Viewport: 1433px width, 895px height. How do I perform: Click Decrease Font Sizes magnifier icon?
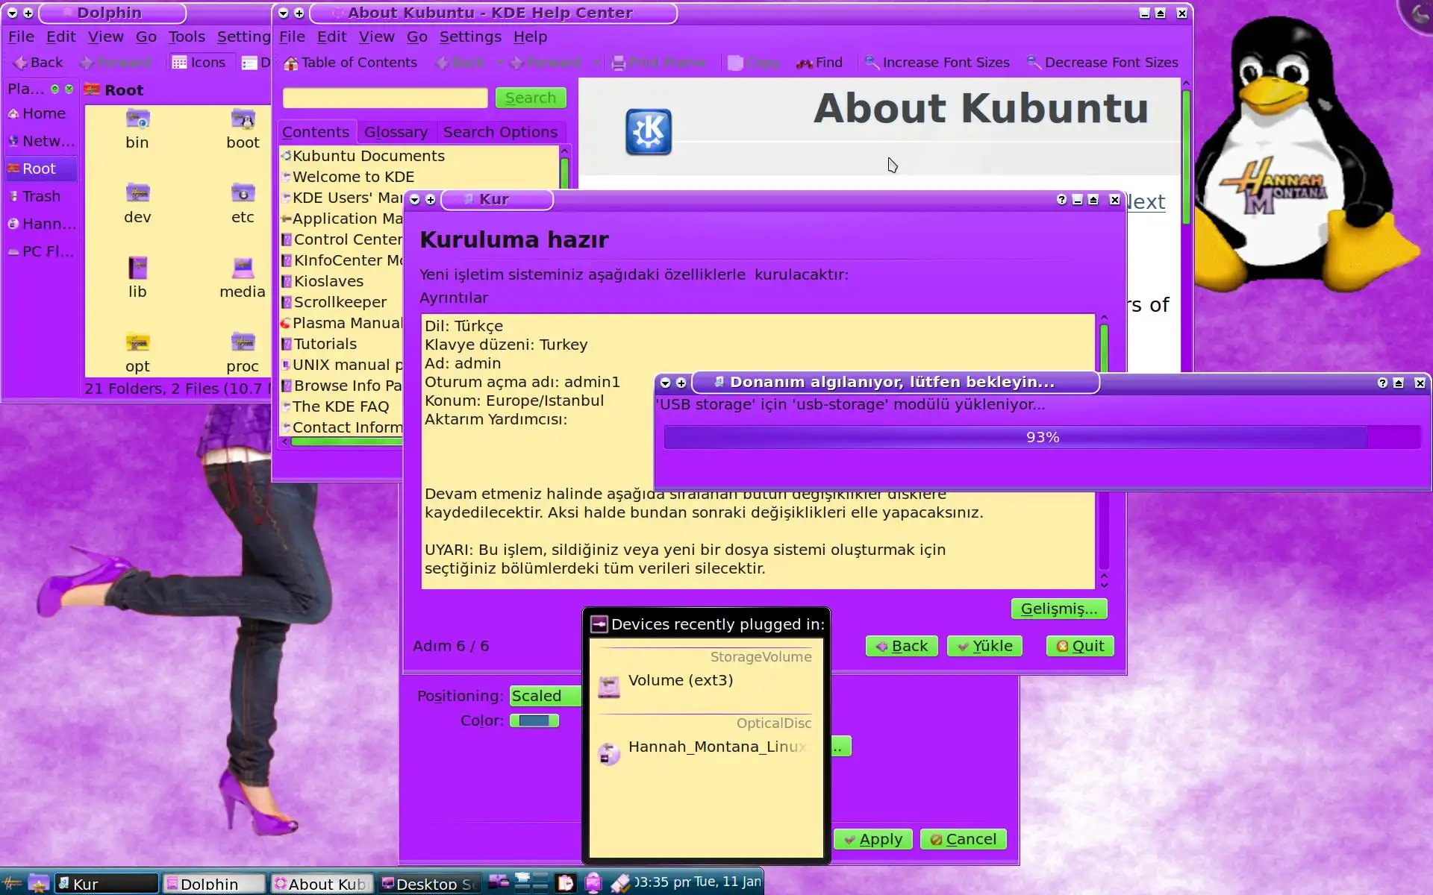point(1033,63)
